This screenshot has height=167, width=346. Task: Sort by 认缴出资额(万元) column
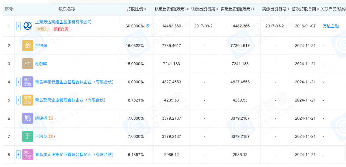pos(172,9)
